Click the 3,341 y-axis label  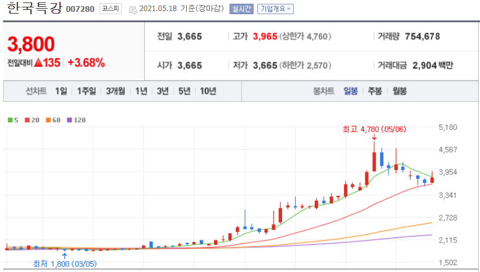[x=448, y=195]
